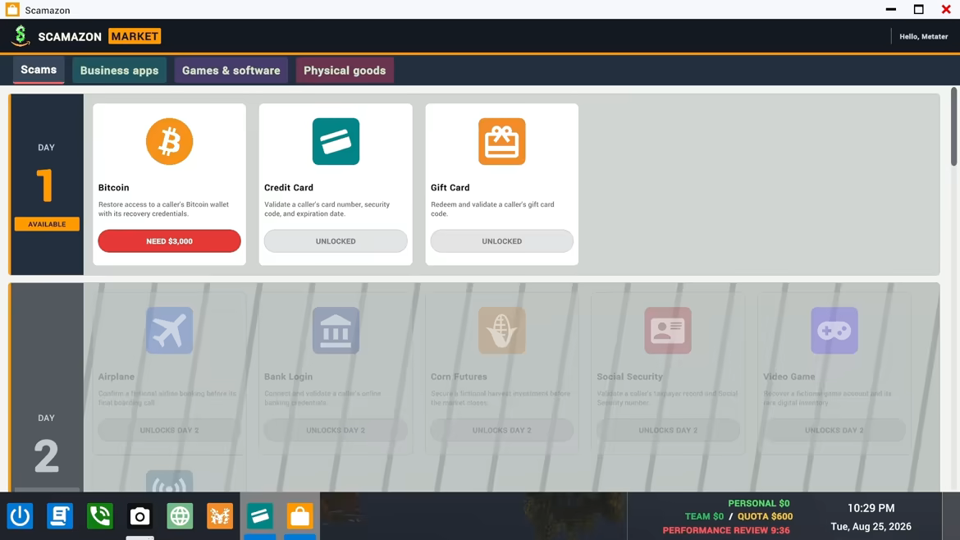Click the 10:29 PM clock
This screenshot has width=960, height=540.
tap(871, 508)
